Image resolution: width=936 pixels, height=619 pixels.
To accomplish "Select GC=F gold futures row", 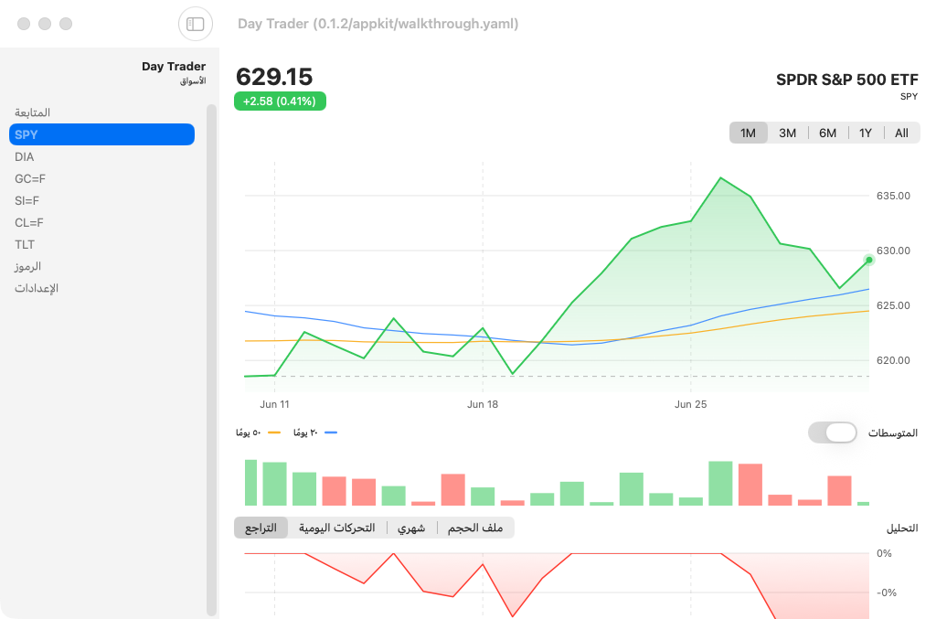I will tap(101, 178).
